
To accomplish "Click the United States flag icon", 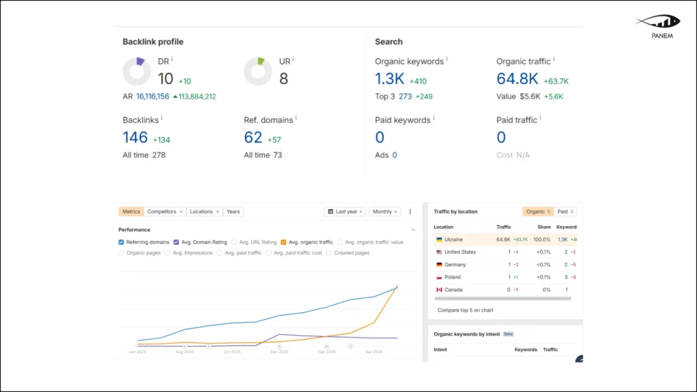I will coord(439,252).
